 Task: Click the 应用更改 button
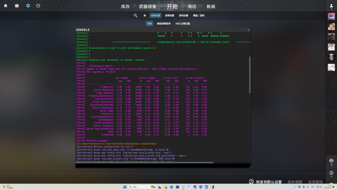click(315, 182)
